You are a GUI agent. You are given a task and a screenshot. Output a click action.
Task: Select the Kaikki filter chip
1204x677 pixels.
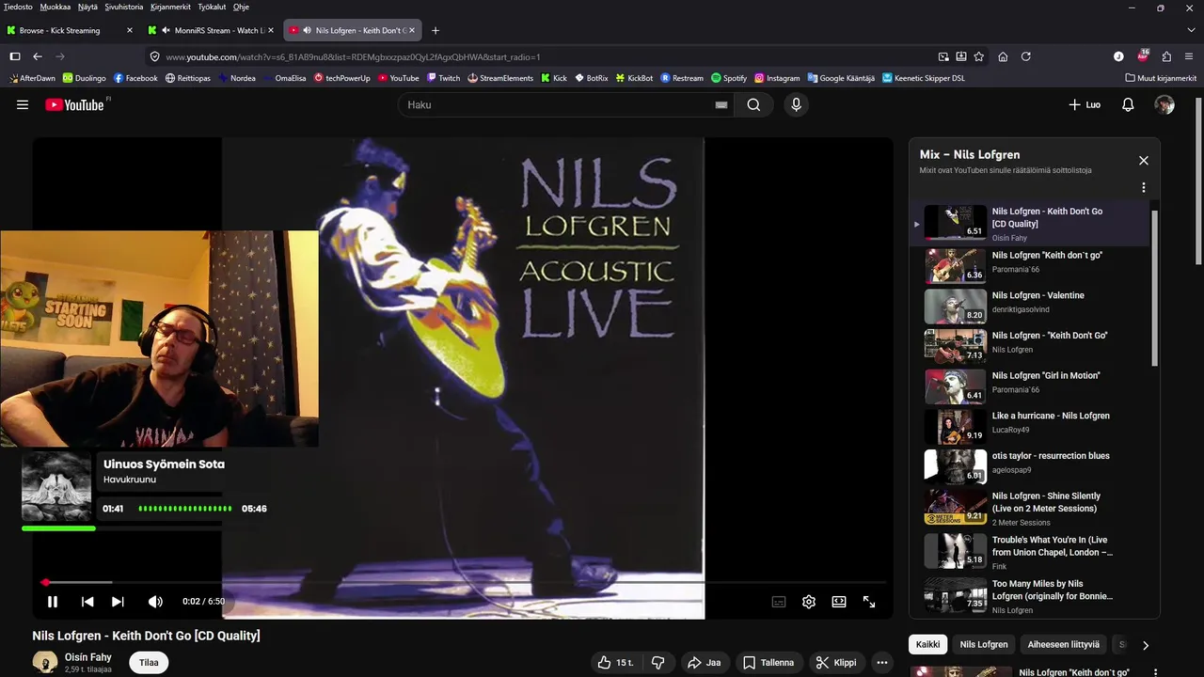pyautogui.click(x=927, y=645)
